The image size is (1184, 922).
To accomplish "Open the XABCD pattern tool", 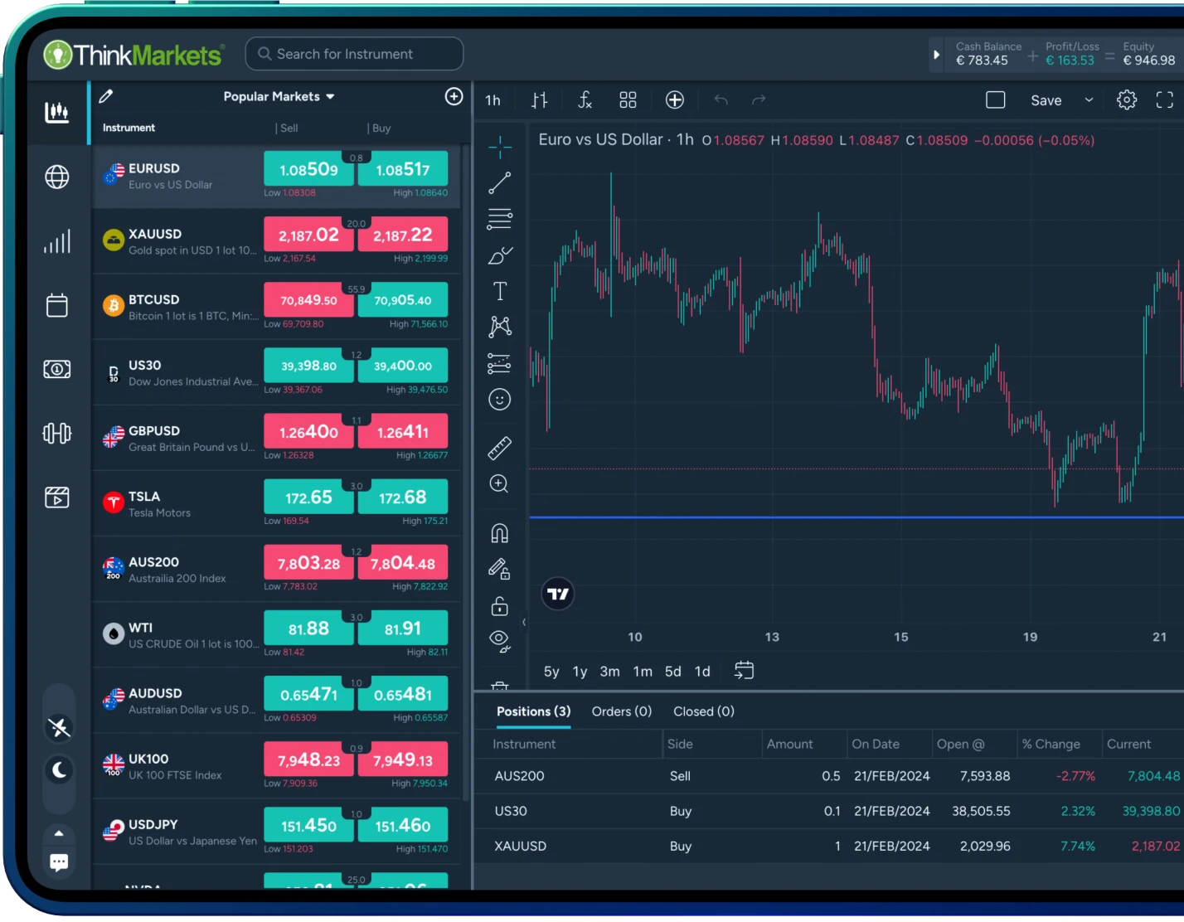I will click(x=499, y=326).
